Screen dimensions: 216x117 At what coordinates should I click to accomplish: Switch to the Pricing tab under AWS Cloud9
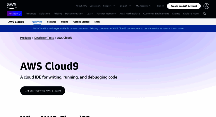pos(64,22)
